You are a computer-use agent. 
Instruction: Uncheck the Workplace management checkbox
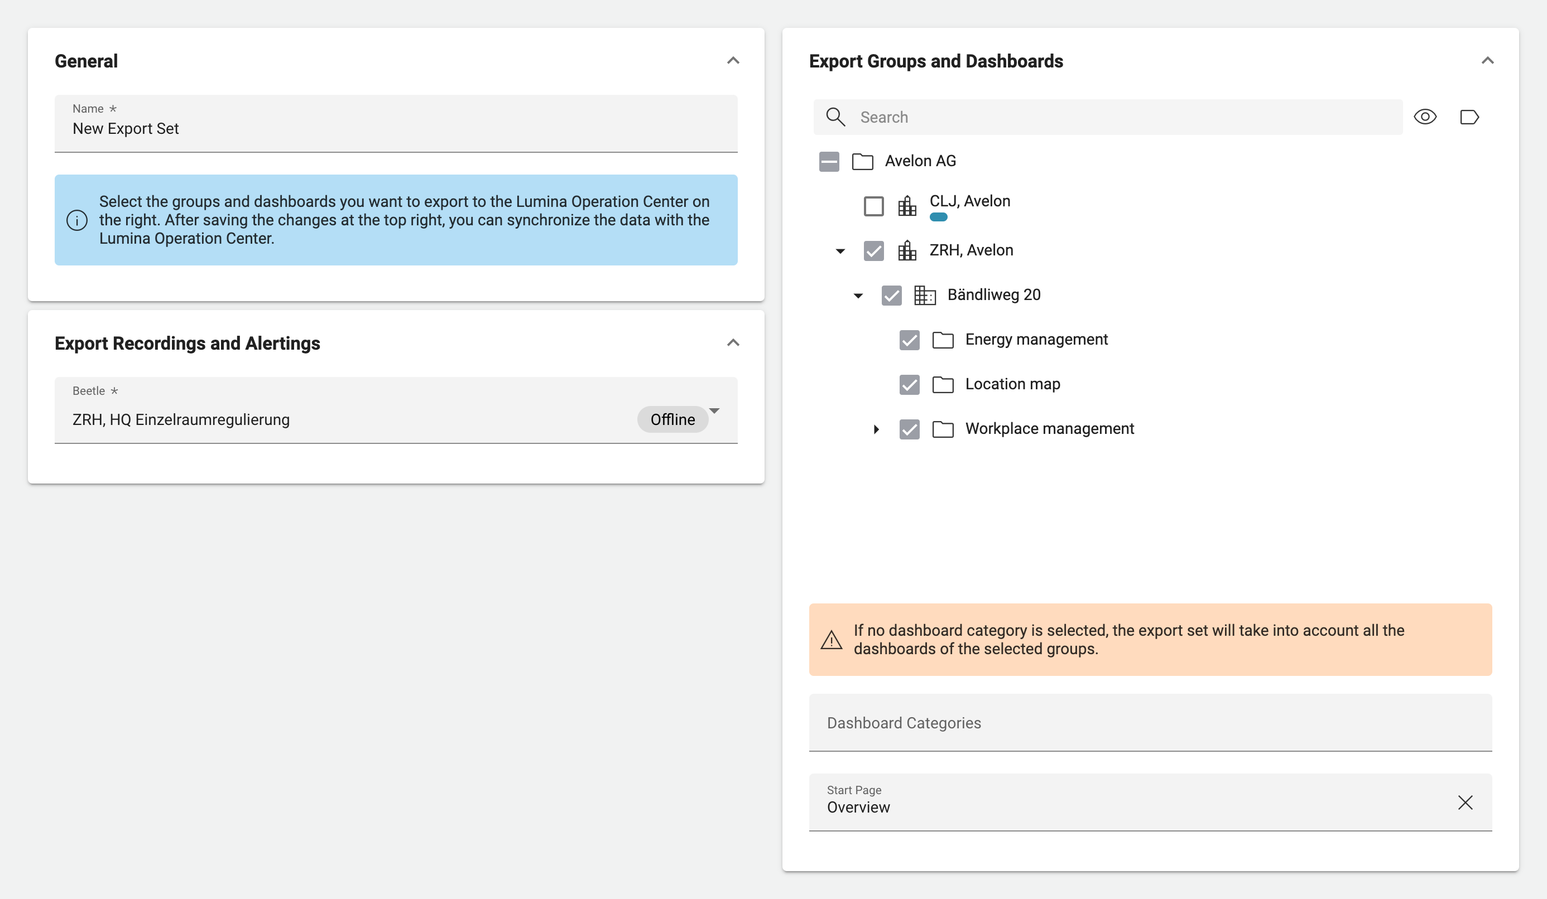[x=909, y=429]
